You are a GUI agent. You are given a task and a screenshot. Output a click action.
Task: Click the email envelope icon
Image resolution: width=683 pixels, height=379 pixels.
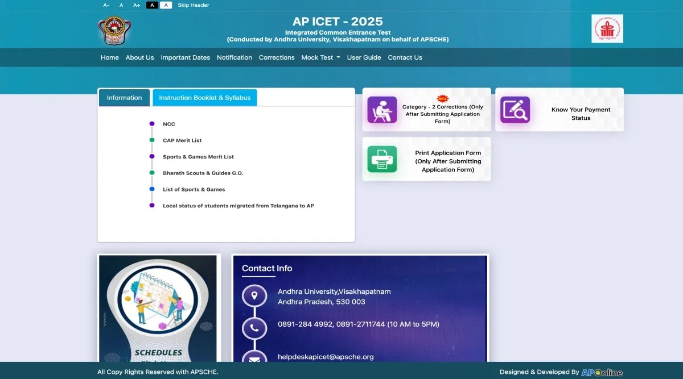tap(254, 358)
